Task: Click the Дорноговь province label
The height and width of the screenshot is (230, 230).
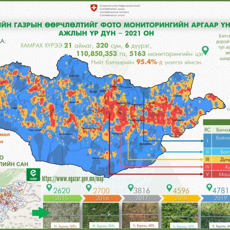Action: point(146,144)
